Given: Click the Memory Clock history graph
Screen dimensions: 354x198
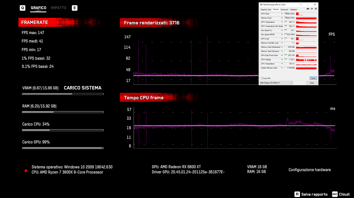Looking at the screenshot, I should click(306, 18).
